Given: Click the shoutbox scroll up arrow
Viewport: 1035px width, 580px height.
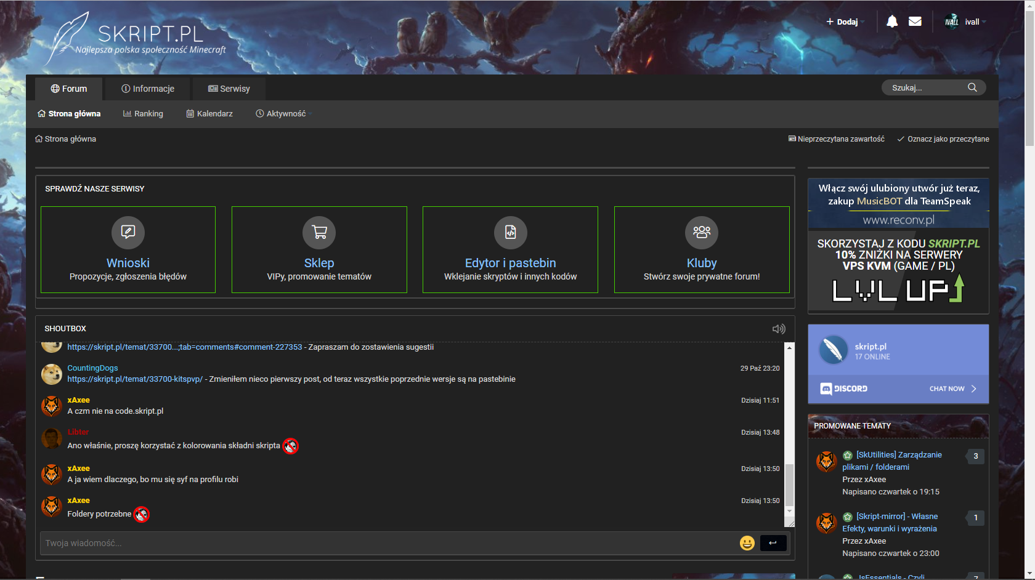Looking at the screenshot, I should point(789,347).
